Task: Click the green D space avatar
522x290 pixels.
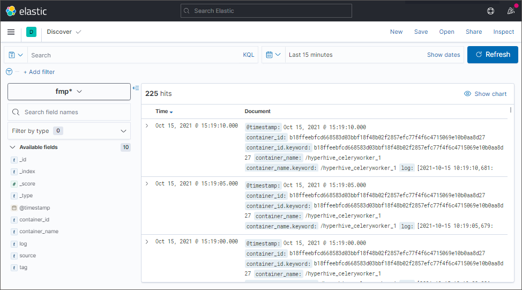Action: coord(31,32)
